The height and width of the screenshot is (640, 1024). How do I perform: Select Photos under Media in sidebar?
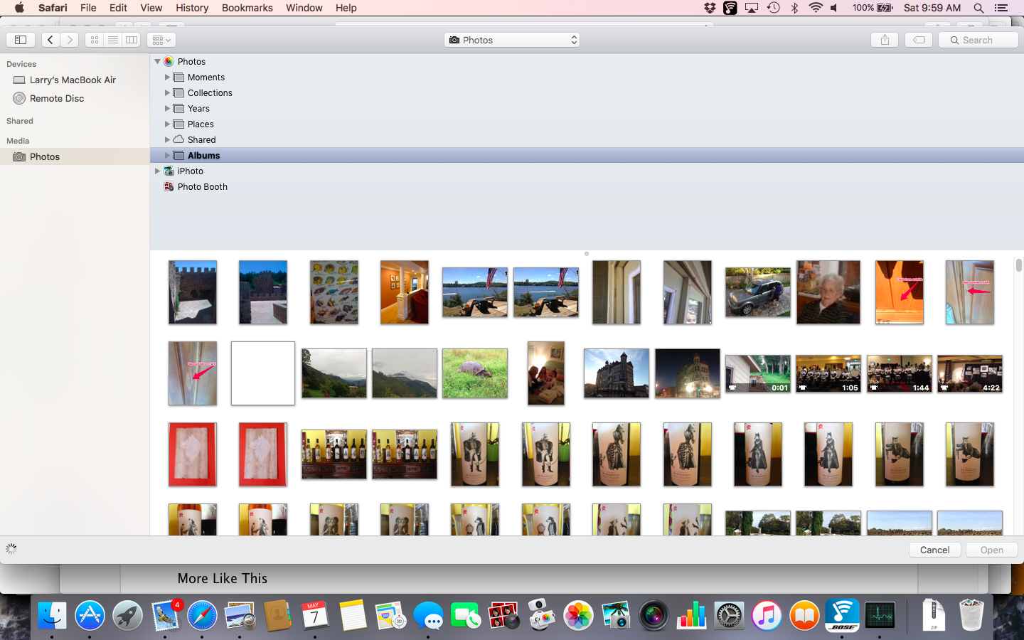click(x=75, y=156)
